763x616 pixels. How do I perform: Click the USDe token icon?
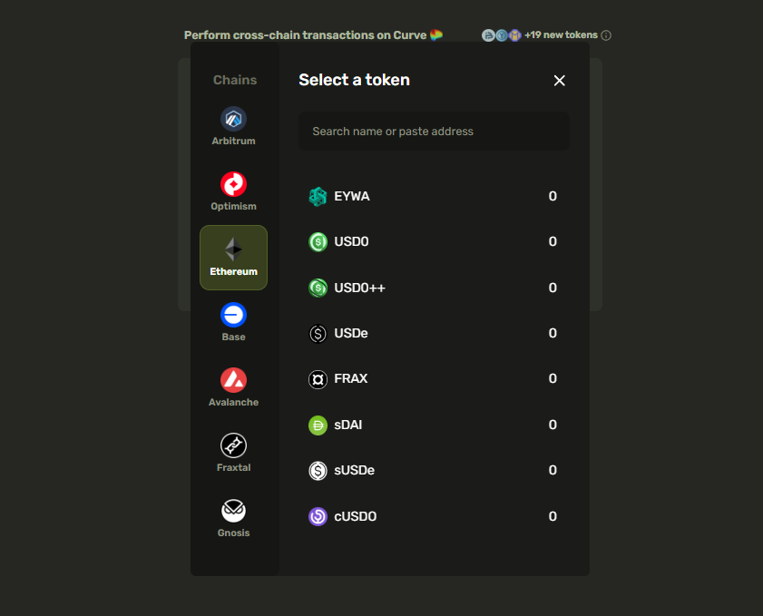[x=318, y=333]
